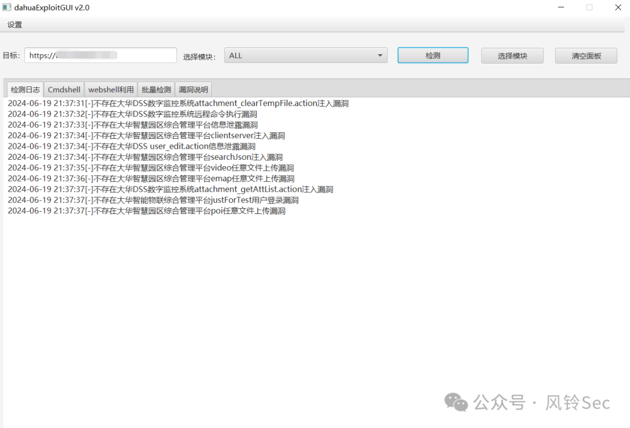Open the 批量检测 tab

coord(156,90)
